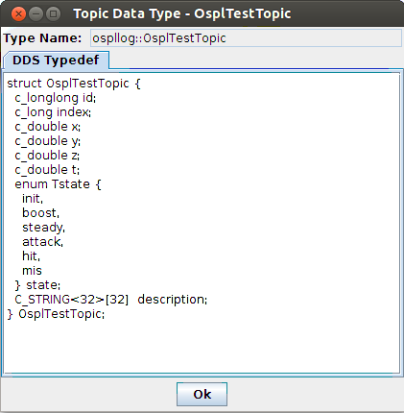Click the Ok button
This screenshot has width=404, height=413.
202,394
